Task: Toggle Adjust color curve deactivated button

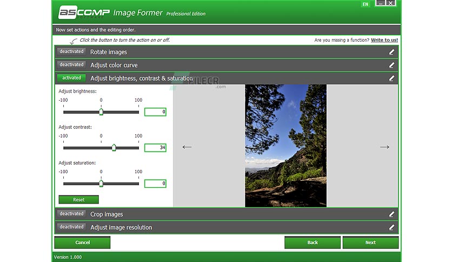Action: pos(71,64)
